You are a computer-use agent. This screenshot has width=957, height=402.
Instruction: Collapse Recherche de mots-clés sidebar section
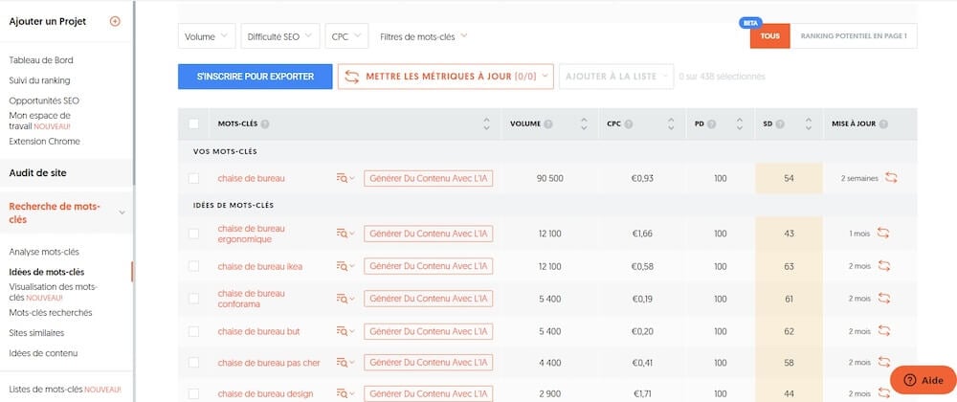(x=122, y=212)
